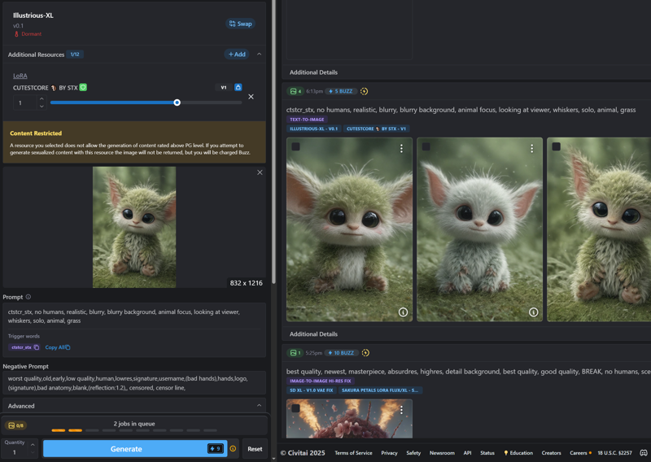Click the source creature image preview
651x462 pixels.
(x=134, y=227)
